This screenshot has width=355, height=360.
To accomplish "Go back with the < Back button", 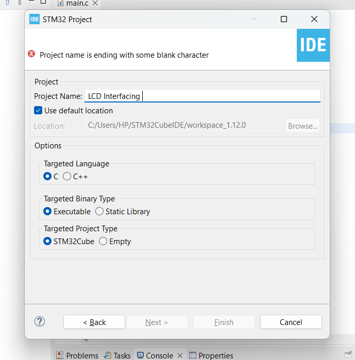I will 94,322.
